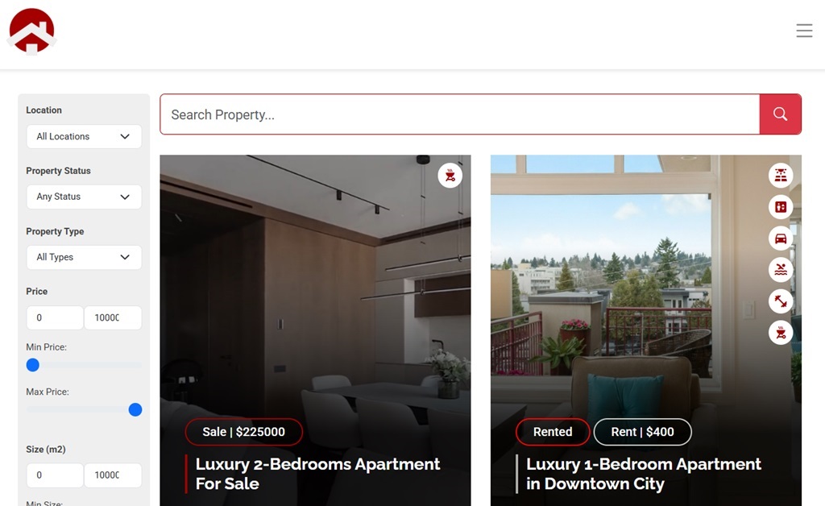
Task: Open the hamburger navigation menu
Action: tap(804, 31)
